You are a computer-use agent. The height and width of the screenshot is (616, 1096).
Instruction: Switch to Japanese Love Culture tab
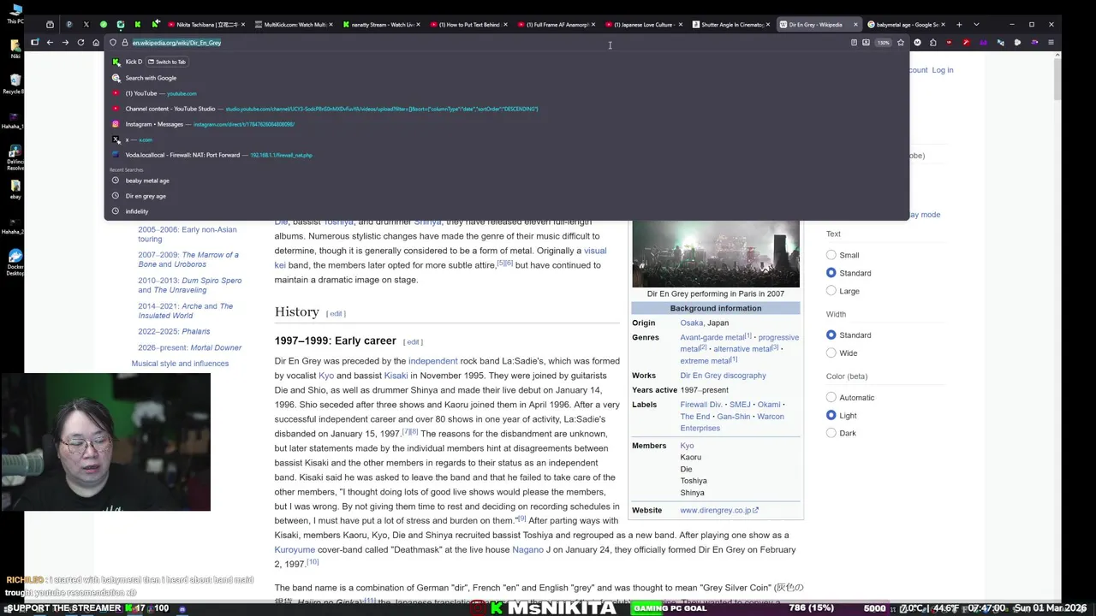tap(643, 25)
